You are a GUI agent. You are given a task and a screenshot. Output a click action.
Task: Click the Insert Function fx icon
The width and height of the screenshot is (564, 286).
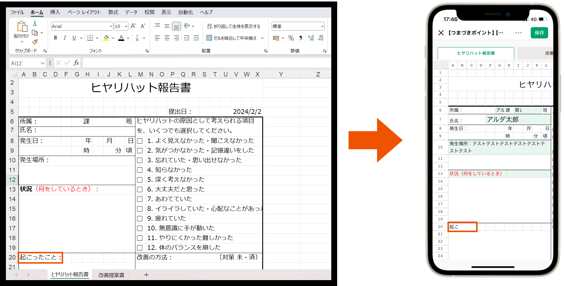tap(76, 62)
